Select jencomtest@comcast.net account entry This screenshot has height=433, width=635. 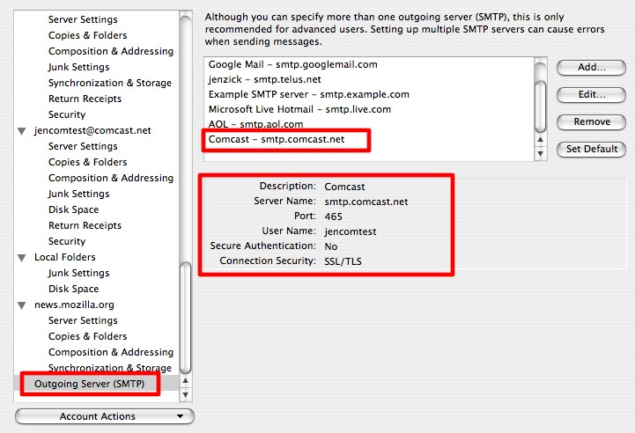pos(92,130)
